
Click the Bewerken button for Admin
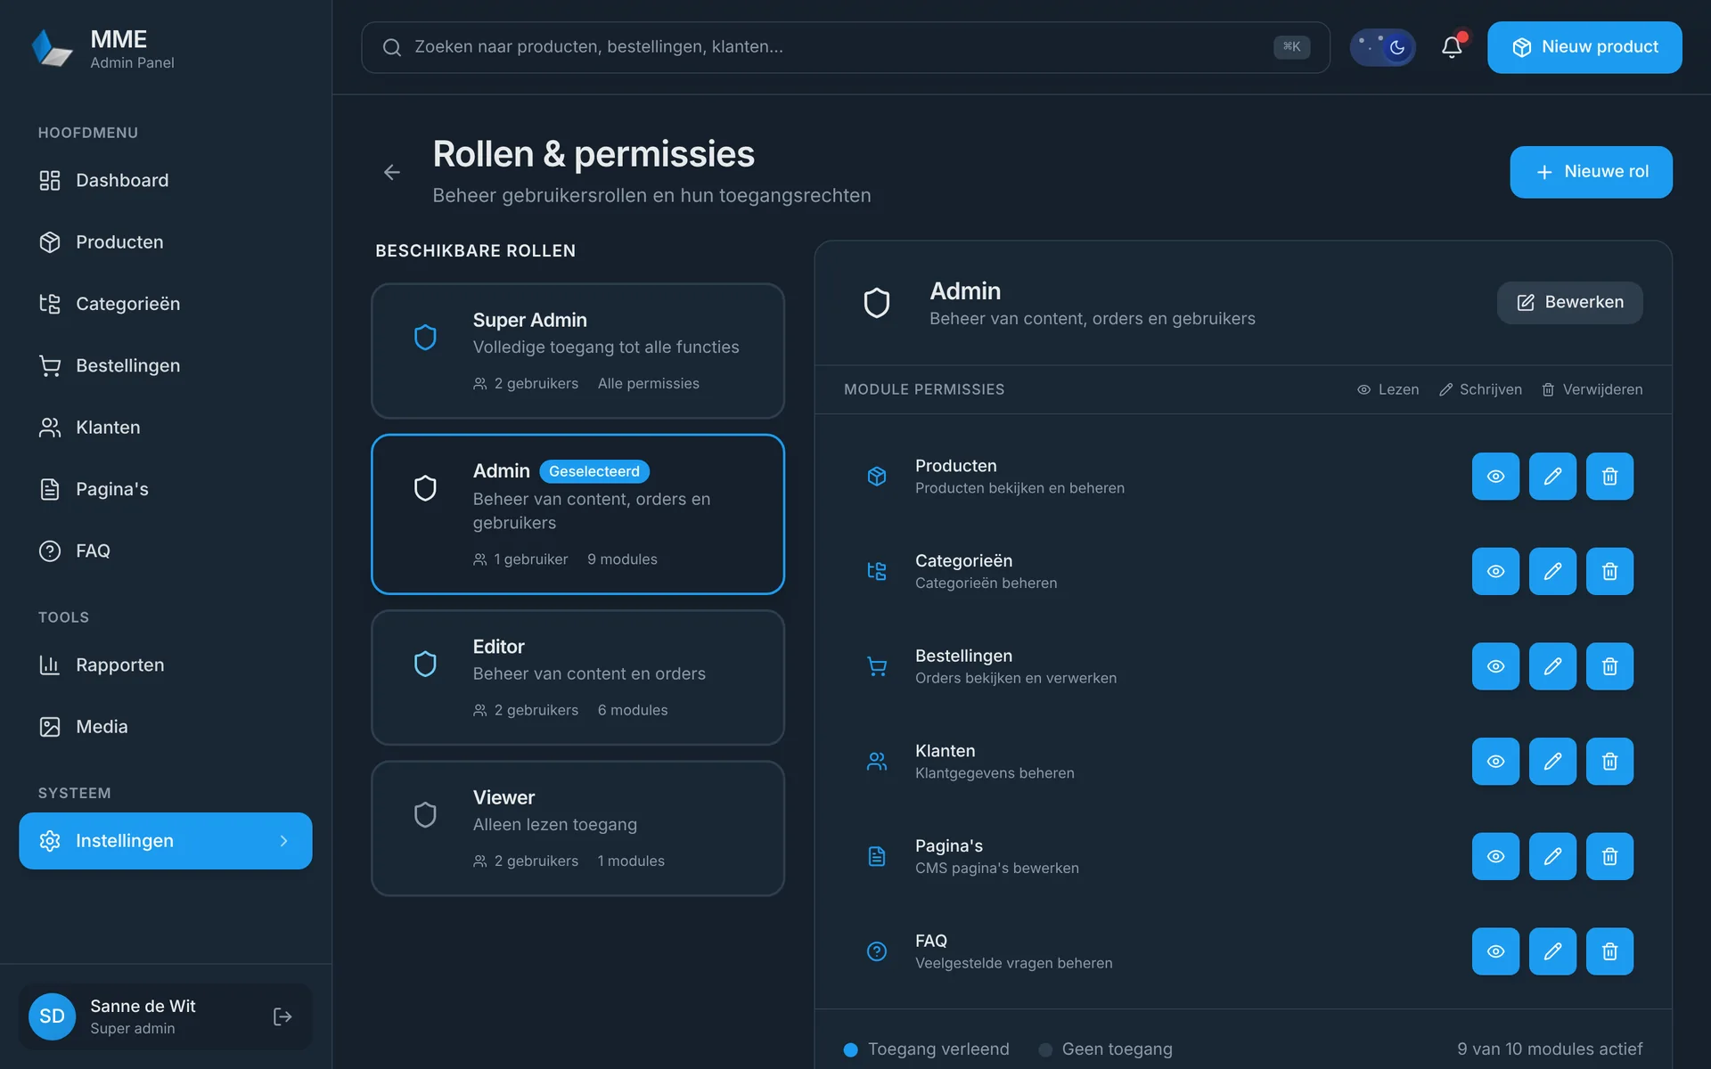[1569, 303]
